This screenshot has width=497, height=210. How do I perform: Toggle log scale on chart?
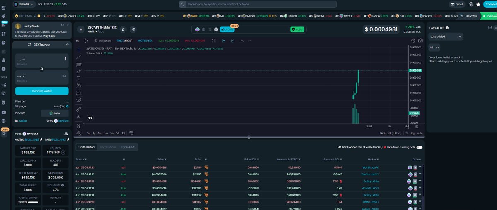coord(413,133)
